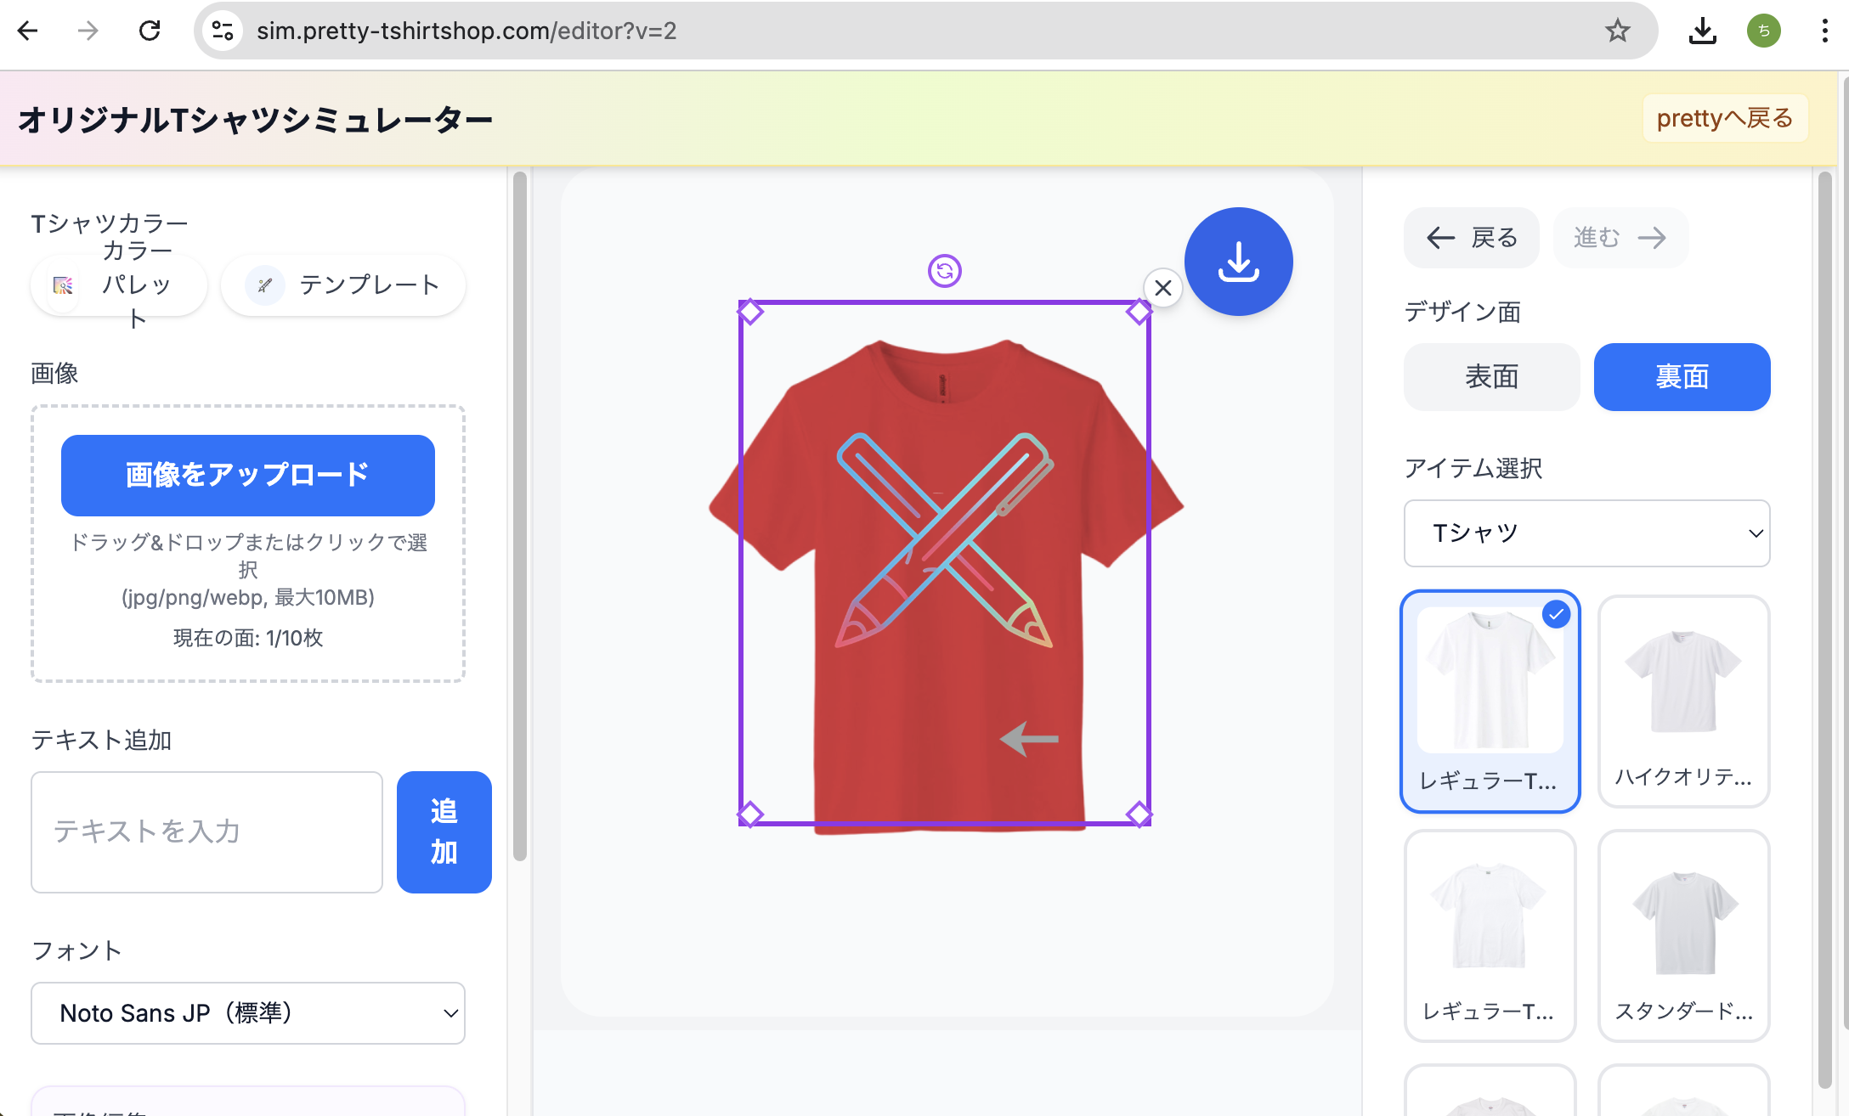
Task: Open the テンプレート template picker
Action: (x=343, y=285)
